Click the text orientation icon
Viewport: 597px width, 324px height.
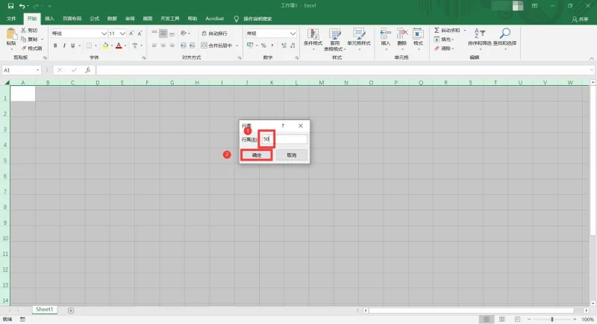tap(184, 34)
